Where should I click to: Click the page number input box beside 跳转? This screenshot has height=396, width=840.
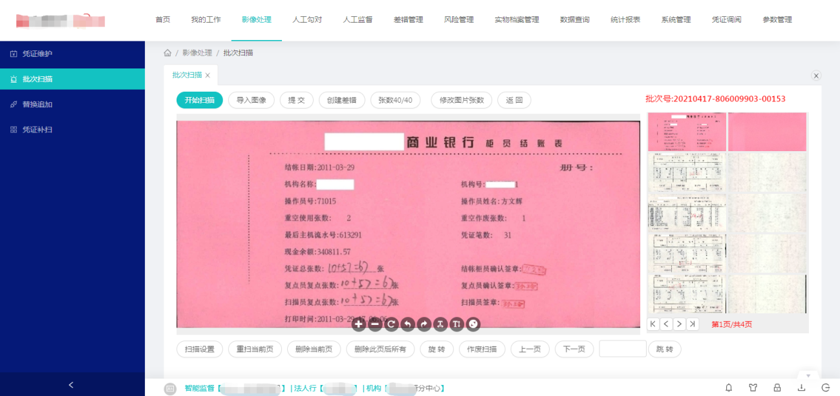pyautogui.click(x=622, y=349)
